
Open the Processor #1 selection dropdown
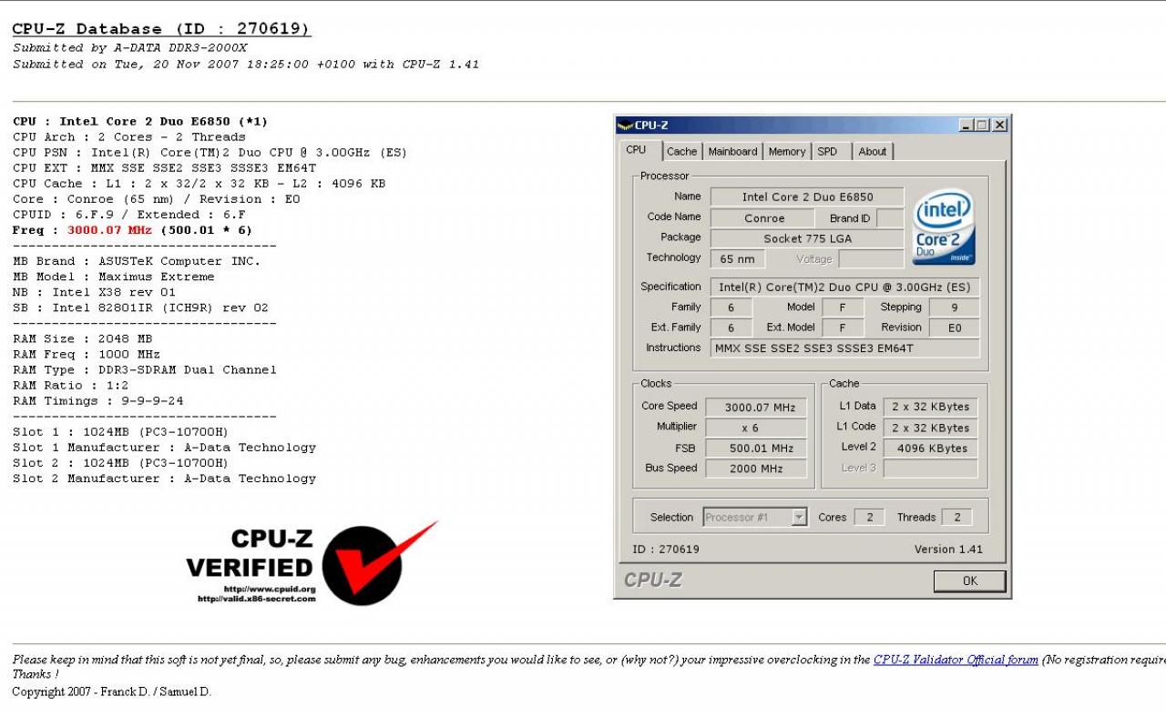pos(755,518)
